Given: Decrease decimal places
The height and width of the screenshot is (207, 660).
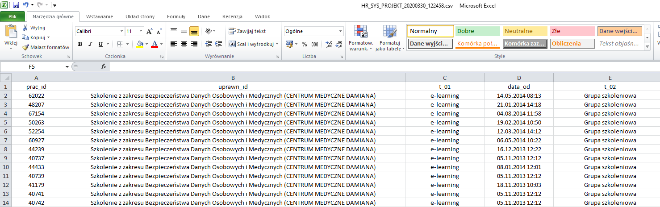Looking at the screenshot, I should click(339, 44).
